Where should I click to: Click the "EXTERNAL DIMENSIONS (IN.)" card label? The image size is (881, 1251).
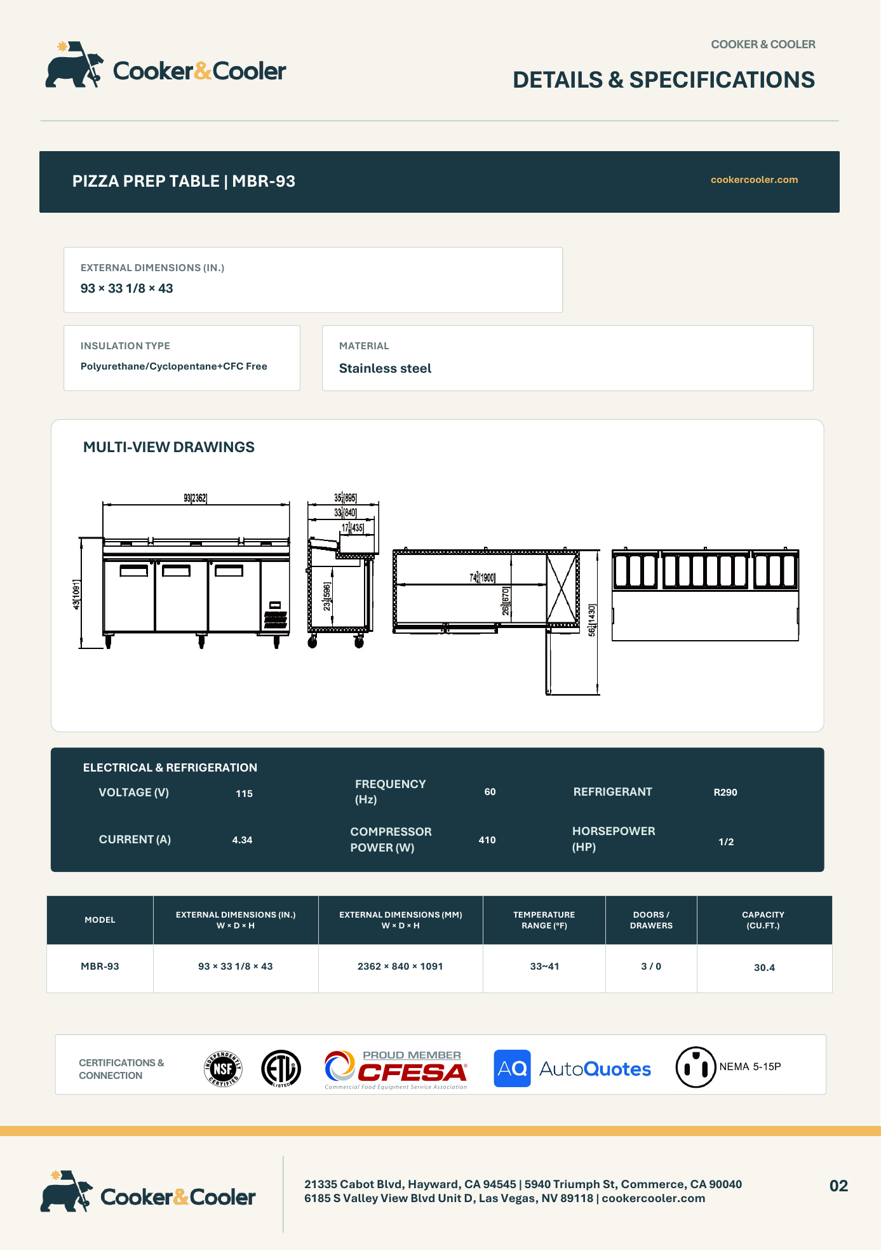point(152,268)
